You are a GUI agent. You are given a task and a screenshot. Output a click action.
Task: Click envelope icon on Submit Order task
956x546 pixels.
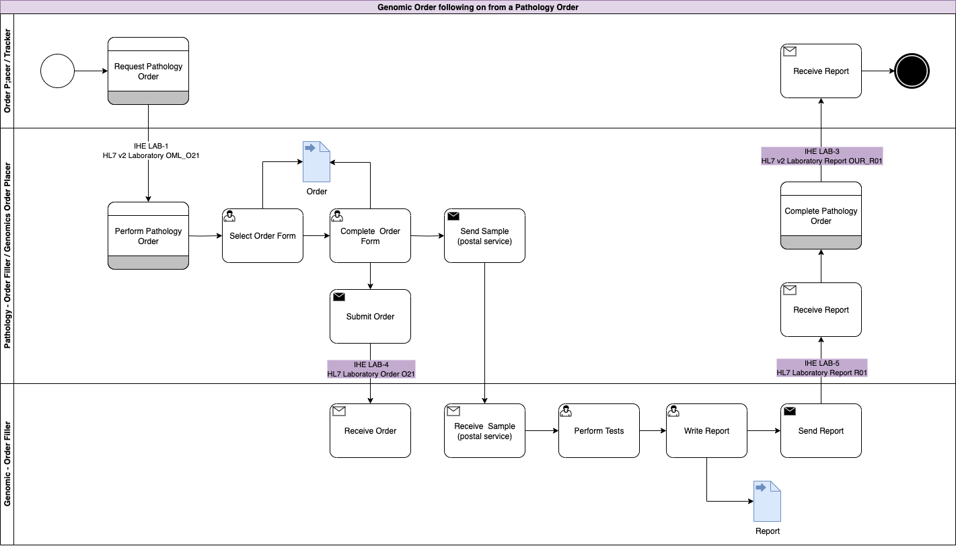point(339,297)
